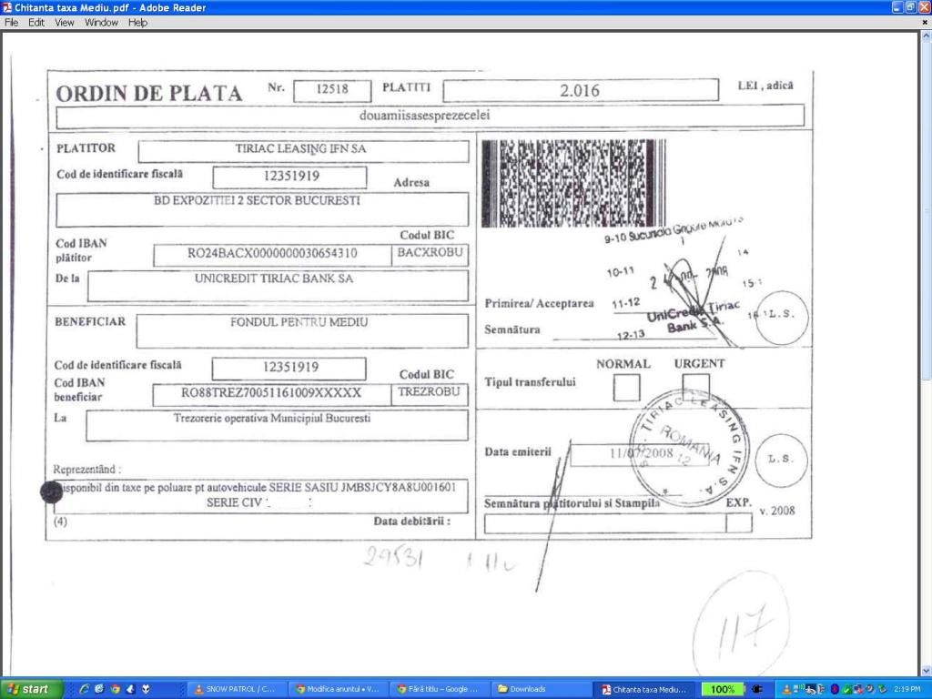Viewport: 932px width, 699px height.
Task: Click the Bluetooth tray icon
Action: (x=835, y=689)
